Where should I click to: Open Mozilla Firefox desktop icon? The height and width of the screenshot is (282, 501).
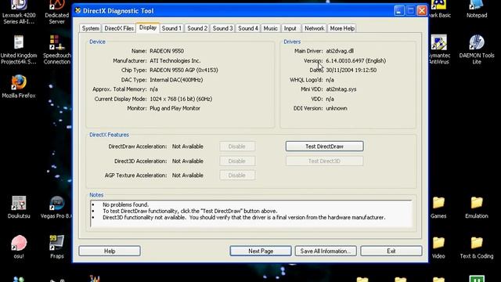(x=19, y=86)
